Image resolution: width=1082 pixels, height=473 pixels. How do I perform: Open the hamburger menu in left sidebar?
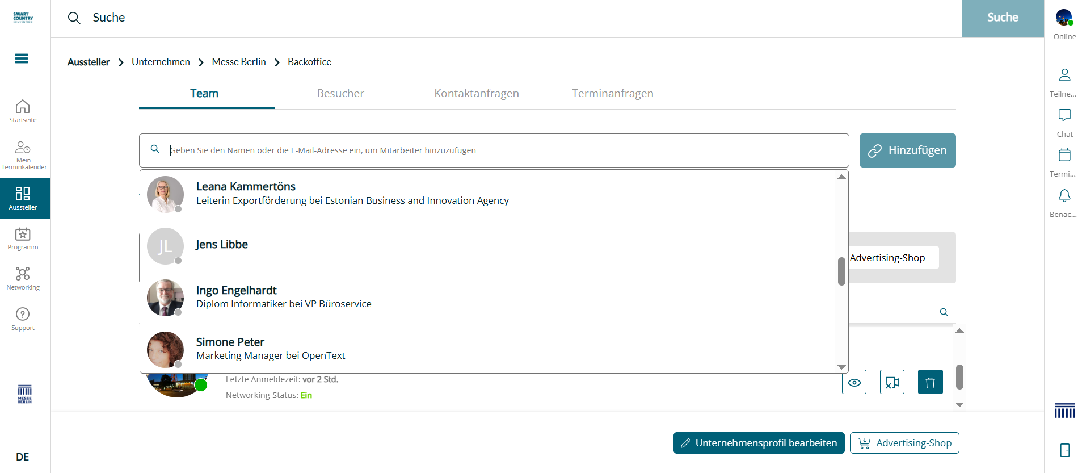[22, 58]
